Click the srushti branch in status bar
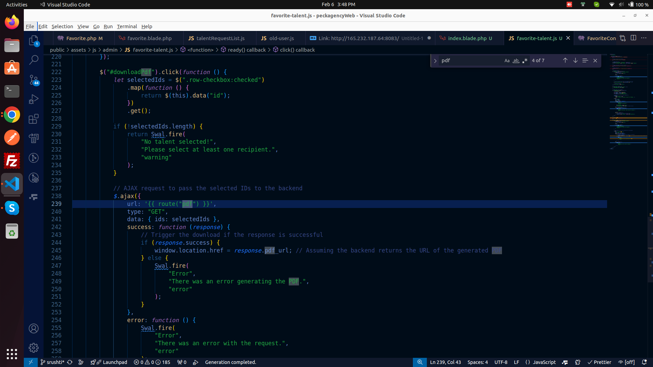This screenshot has height=367, width=653. point(53,362)
